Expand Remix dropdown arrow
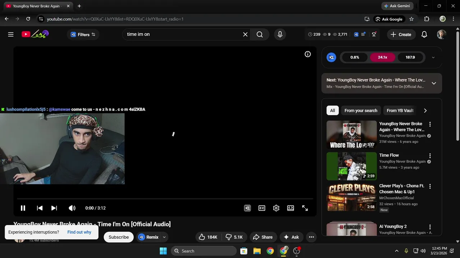460x258 pixels. pyautogui.click(x=164, y=237)
